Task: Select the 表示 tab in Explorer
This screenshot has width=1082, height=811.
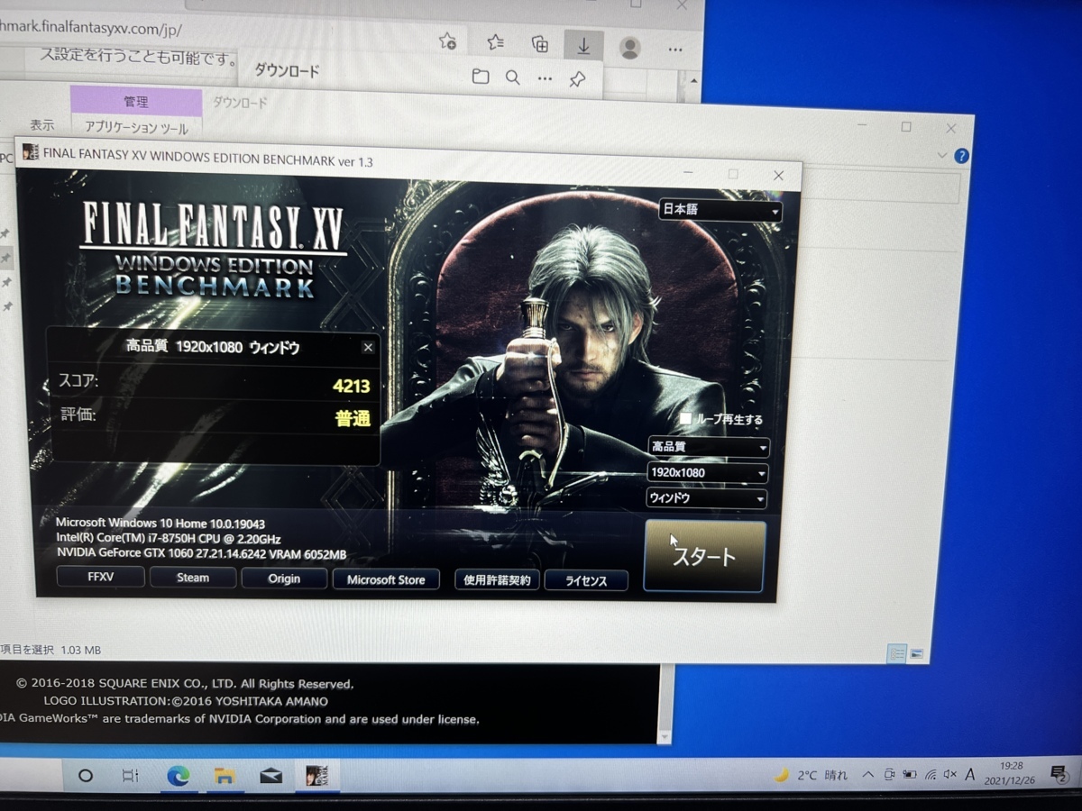Action: coord(41,125)
